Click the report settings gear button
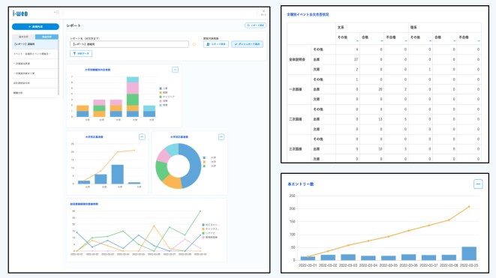The height and width of the screenshot is (278, 496). tap(255, 25)
